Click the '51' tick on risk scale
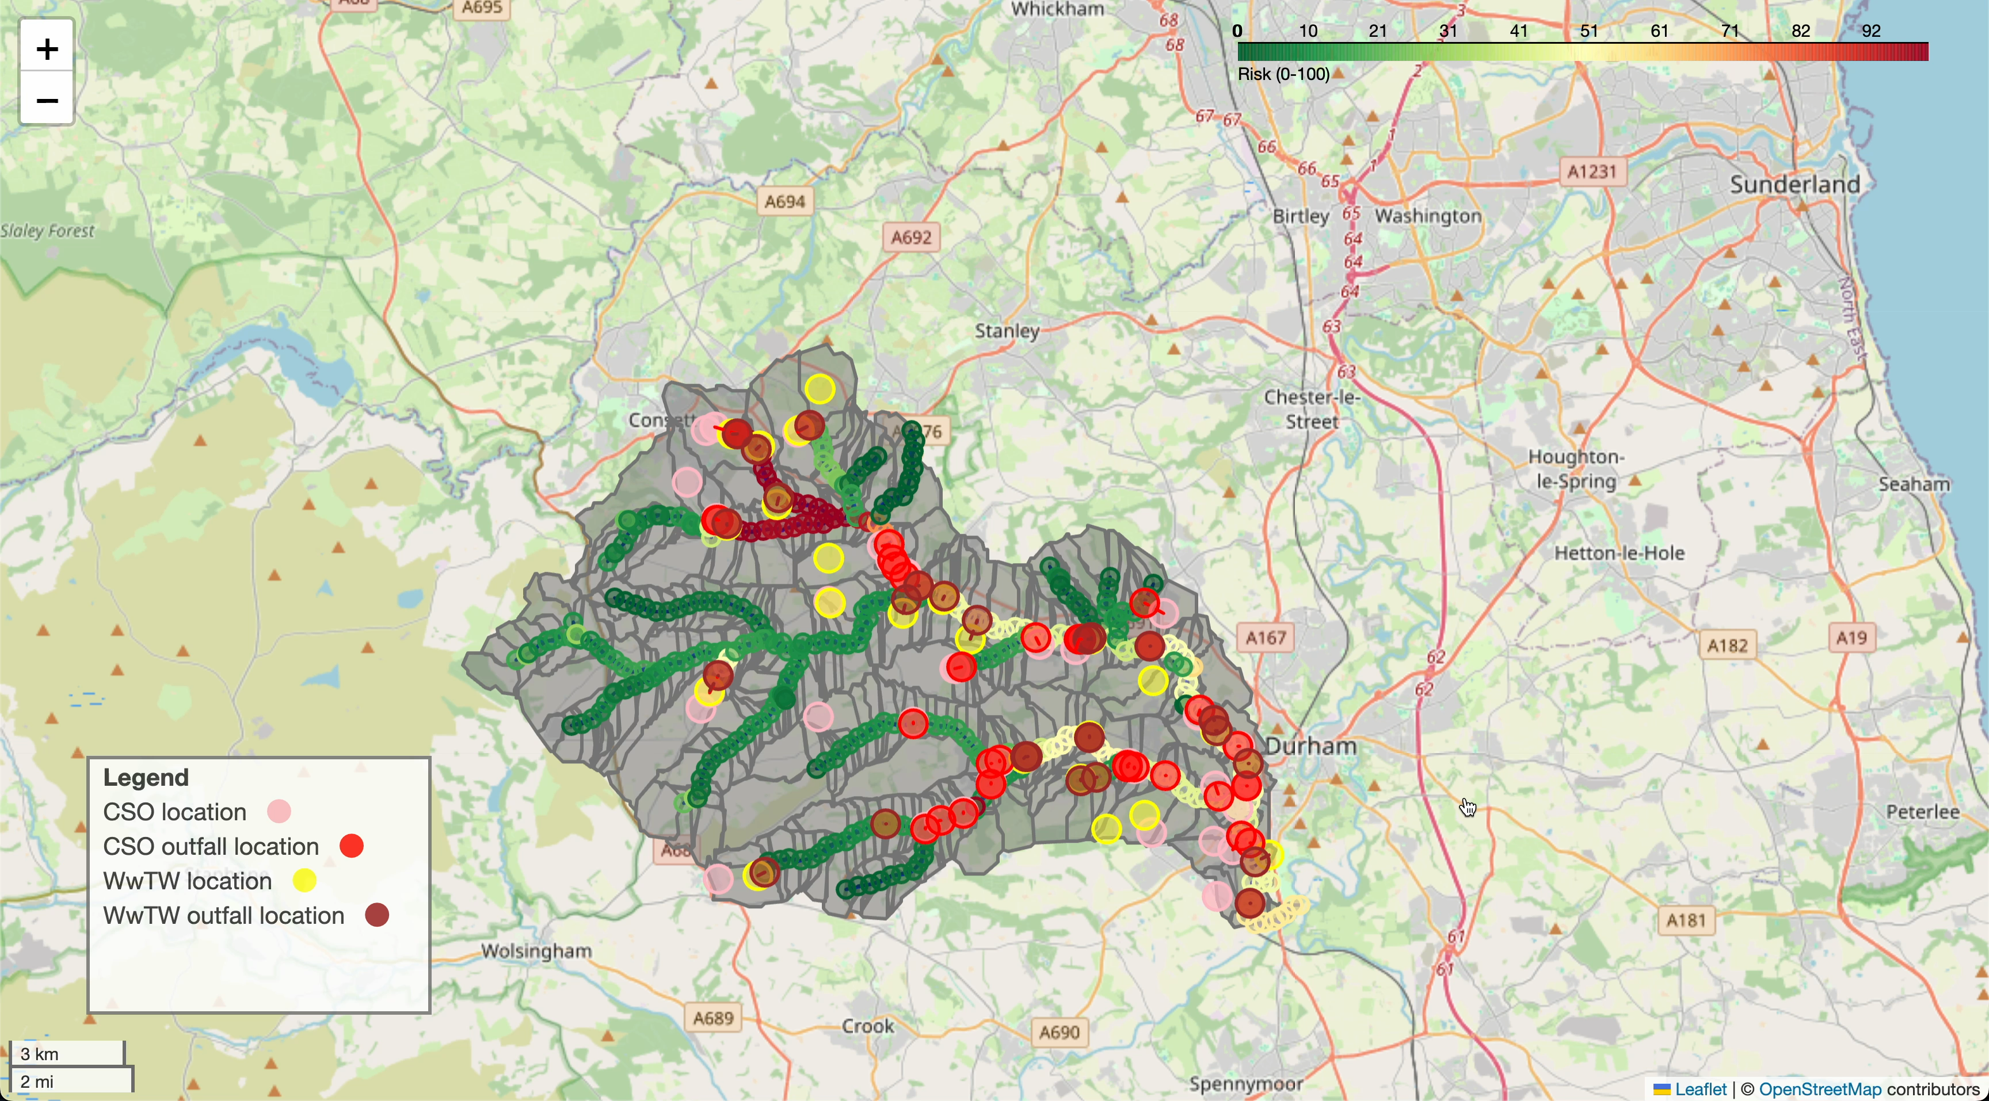Screen dimensions: 1989x1101 1588,31
